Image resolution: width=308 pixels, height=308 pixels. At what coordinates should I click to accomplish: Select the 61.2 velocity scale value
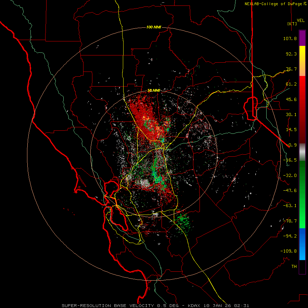tap(291, 84)
